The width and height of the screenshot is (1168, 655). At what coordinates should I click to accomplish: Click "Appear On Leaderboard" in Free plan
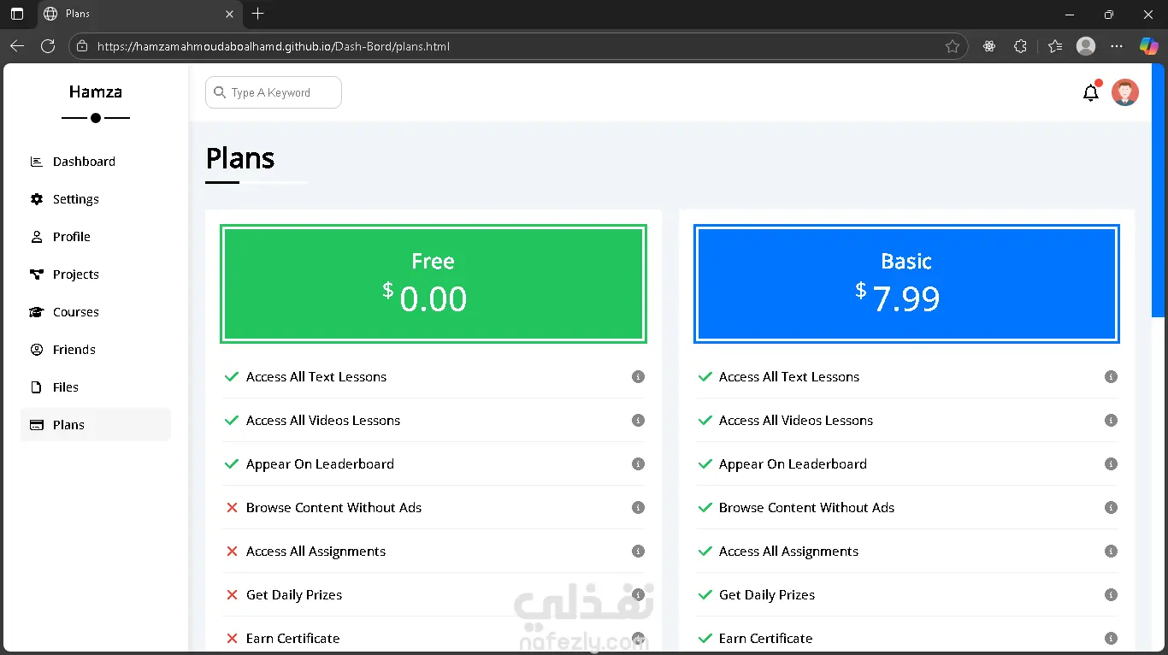[x=320, y=463]
